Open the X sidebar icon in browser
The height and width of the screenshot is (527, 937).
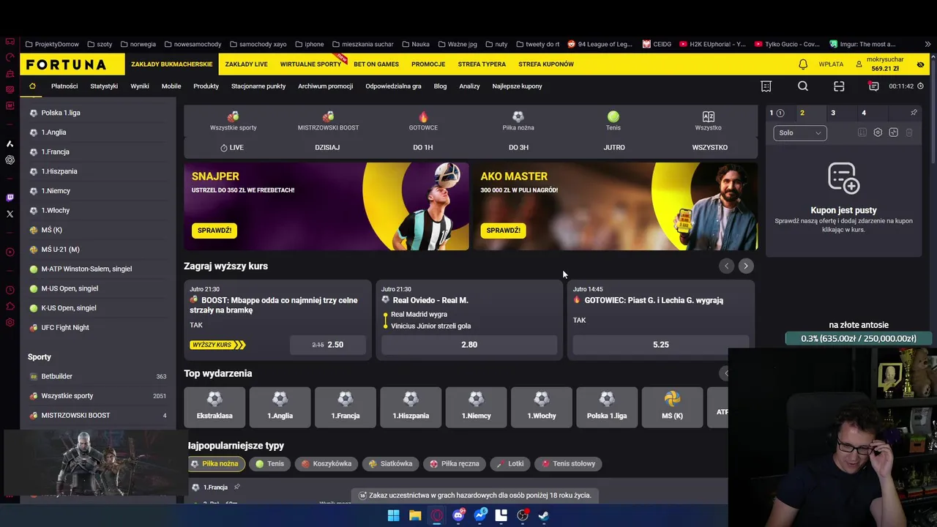[x=10, y=214]
